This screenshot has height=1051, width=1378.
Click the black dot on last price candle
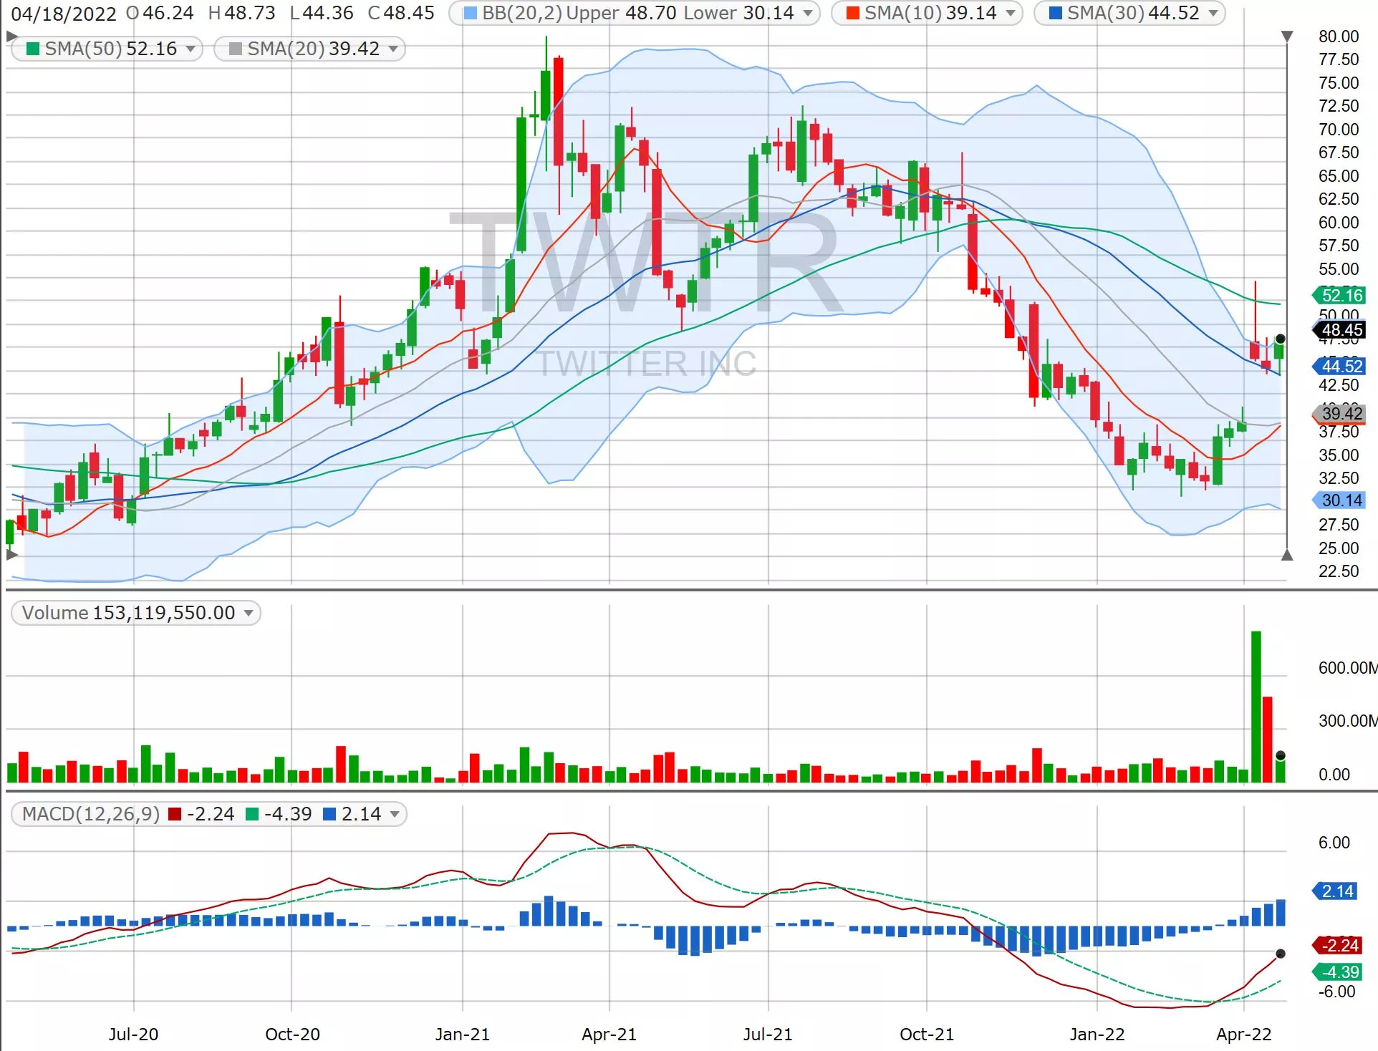point(1281,339)
